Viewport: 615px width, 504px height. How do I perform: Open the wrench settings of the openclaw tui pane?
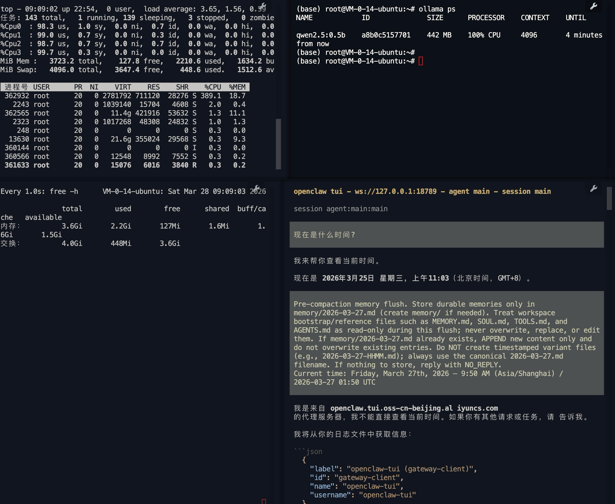click(594, 189)
